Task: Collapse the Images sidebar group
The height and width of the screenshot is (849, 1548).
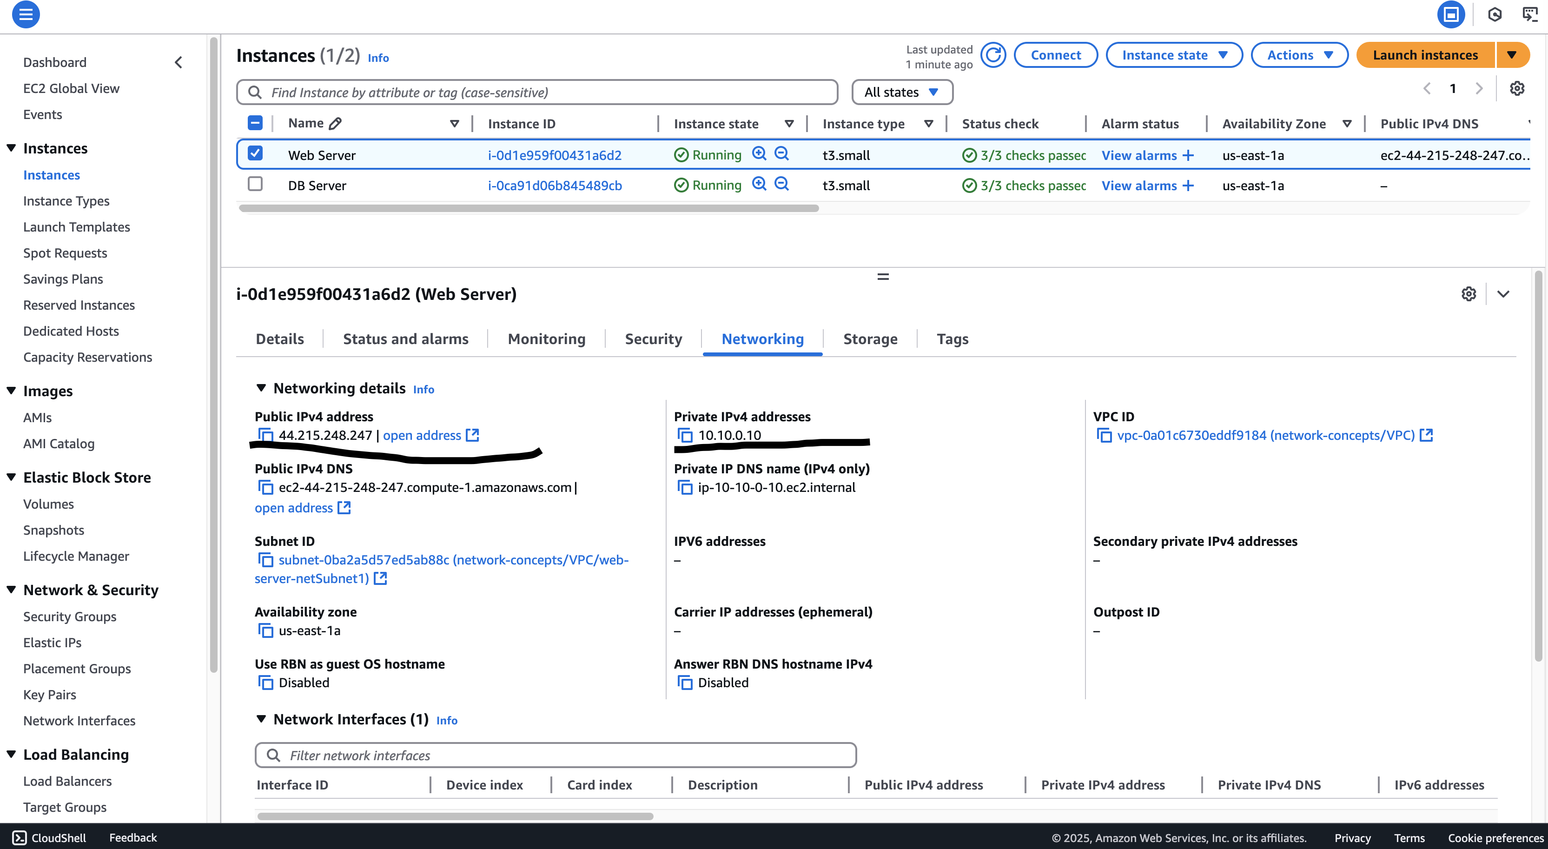Action: pos(11,391)
